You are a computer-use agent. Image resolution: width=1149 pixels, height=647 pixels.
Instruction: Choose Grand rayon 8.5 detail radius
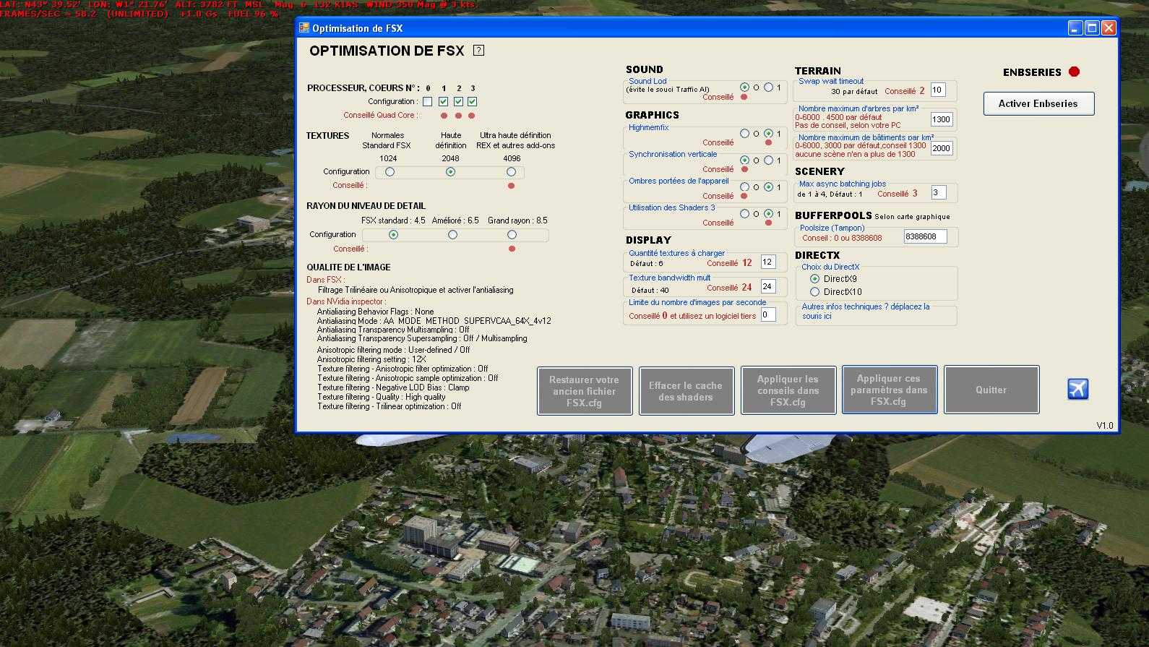(512, 235)
